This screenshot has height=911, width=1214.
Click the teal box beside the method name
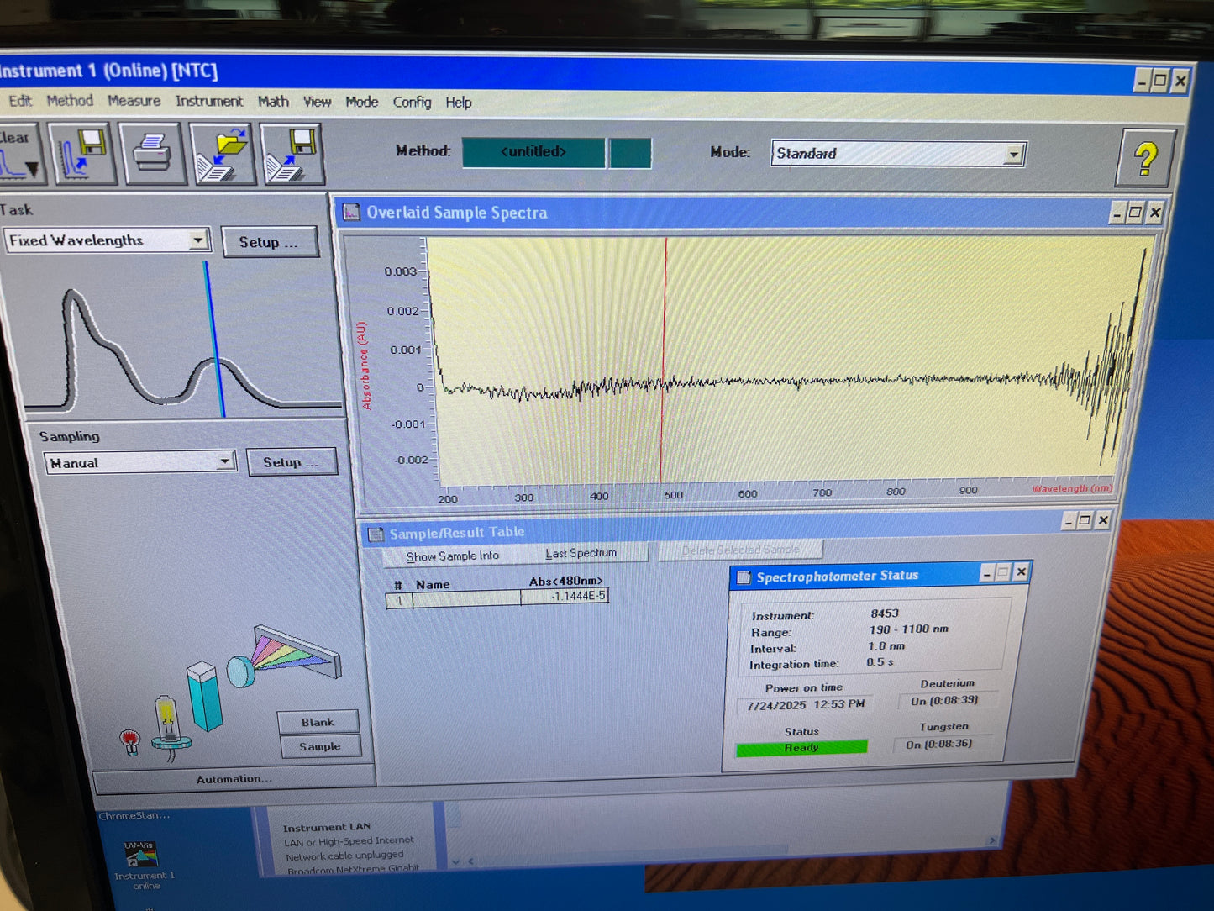pos(630,153)
